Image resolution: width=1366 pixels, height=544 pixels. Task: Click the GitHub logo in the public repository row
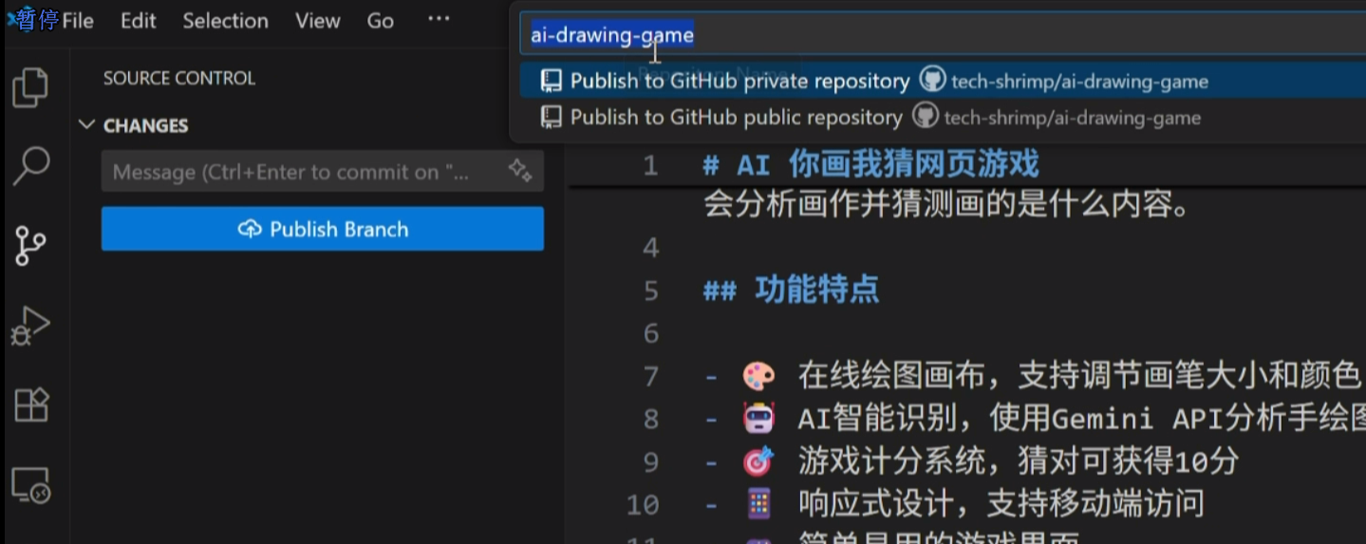click(926, 117)
